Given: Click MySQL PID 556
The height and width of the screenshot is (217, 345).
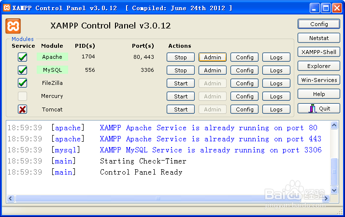Looking at the screenshot, I should tap(90, 70).
